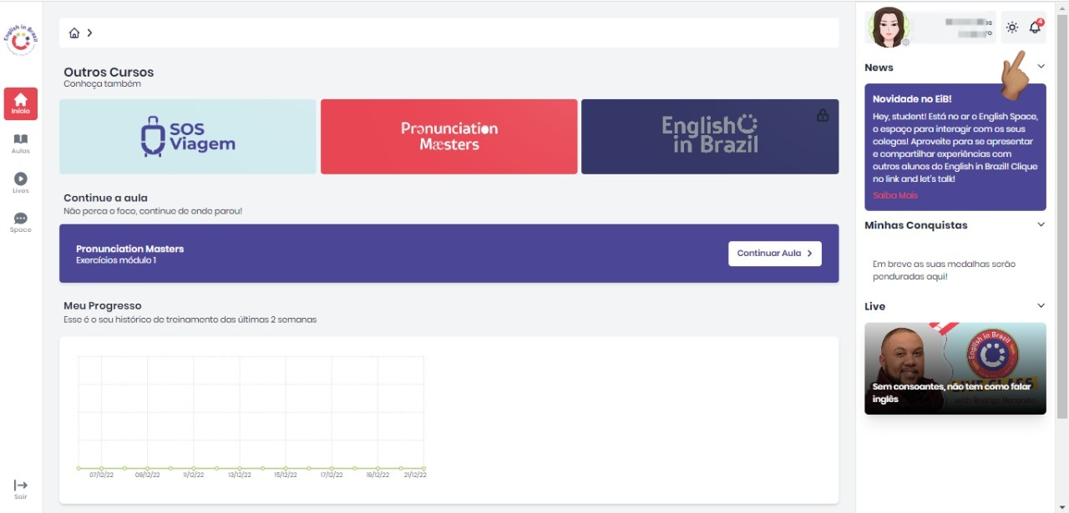
Task: Open Lives in the sidebar
Action: pos(21,183)
